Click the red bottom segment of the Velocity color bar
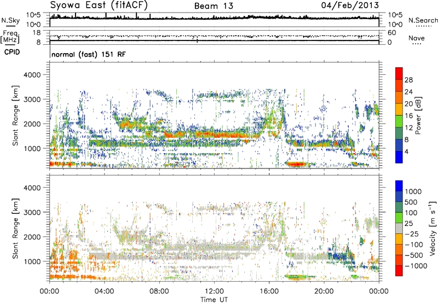 [x=399, y=271]
